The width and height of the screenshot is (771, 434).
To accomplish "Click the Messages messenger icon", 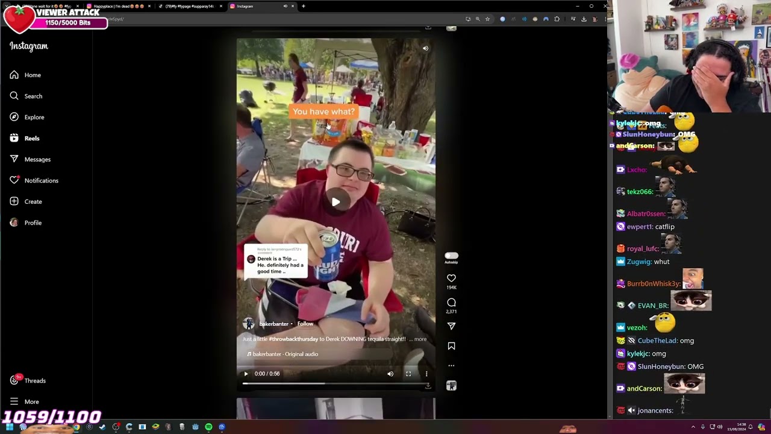I will (x=14, y=159).
